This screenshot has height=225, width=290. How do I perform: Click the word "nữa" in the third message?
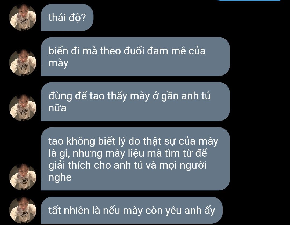[57, 108]
